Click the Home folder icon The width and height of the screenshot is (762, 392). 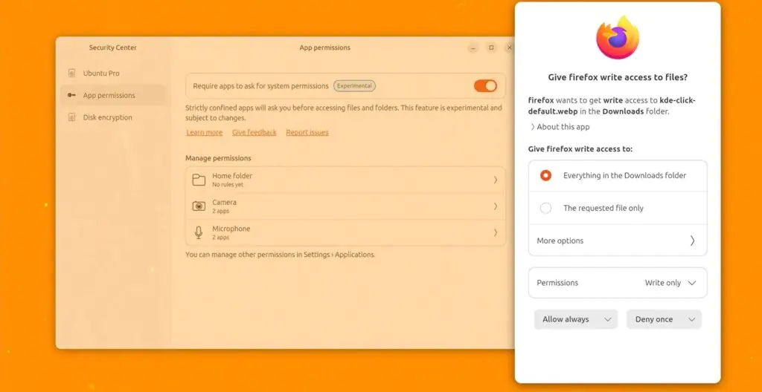[199, 180]
